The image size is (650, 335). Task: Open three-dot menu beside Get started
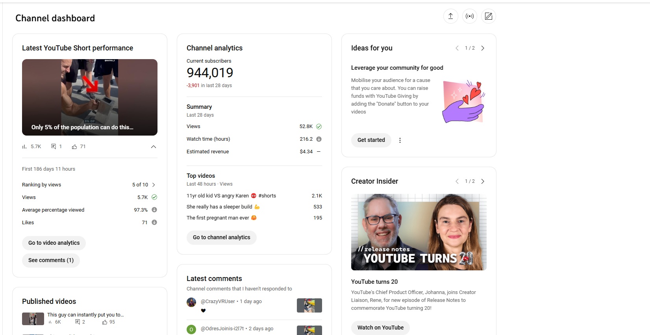[x=400, y=140]
